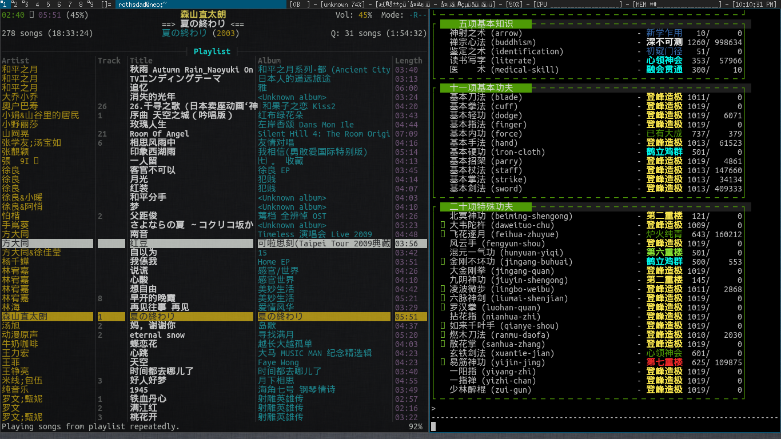Viewport: 781px width, 439px height.
Task: Click the MEM meter in status bar
Action: point(678,5)
